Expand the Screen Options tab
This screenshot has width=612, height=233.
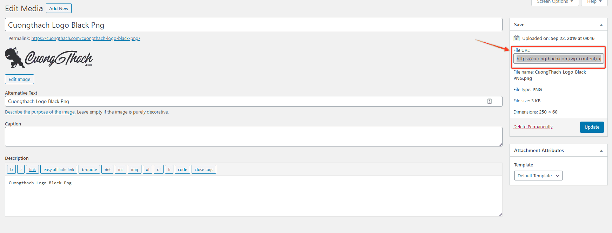point(555,2)
